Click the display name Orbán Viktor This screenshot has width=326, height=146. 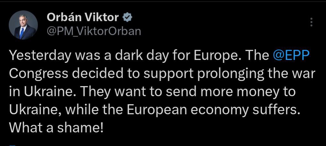(x=84, y=17)
